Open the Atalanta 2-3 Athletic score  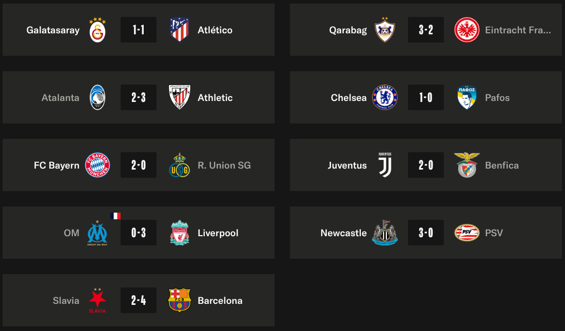click(139, 97)
